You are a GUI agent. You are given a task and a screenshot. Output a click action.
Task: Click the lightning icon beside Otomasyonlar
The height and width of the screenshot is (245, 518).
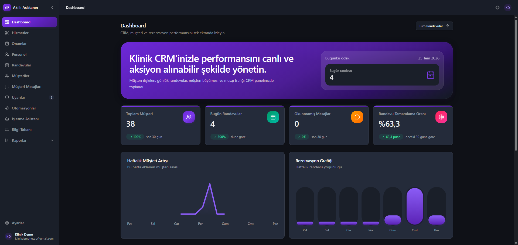pyautogui.click(x=7, y=108)
